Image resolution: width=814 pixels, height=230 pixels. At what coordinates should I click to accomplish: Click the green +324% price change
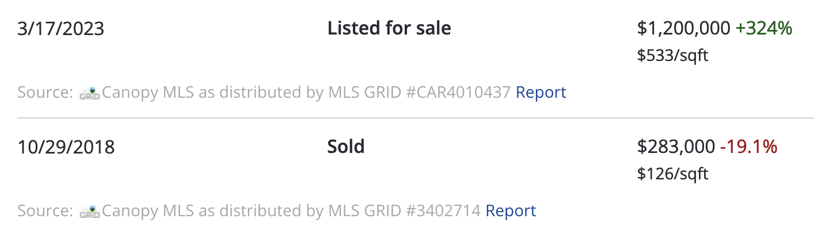point(764,28)
